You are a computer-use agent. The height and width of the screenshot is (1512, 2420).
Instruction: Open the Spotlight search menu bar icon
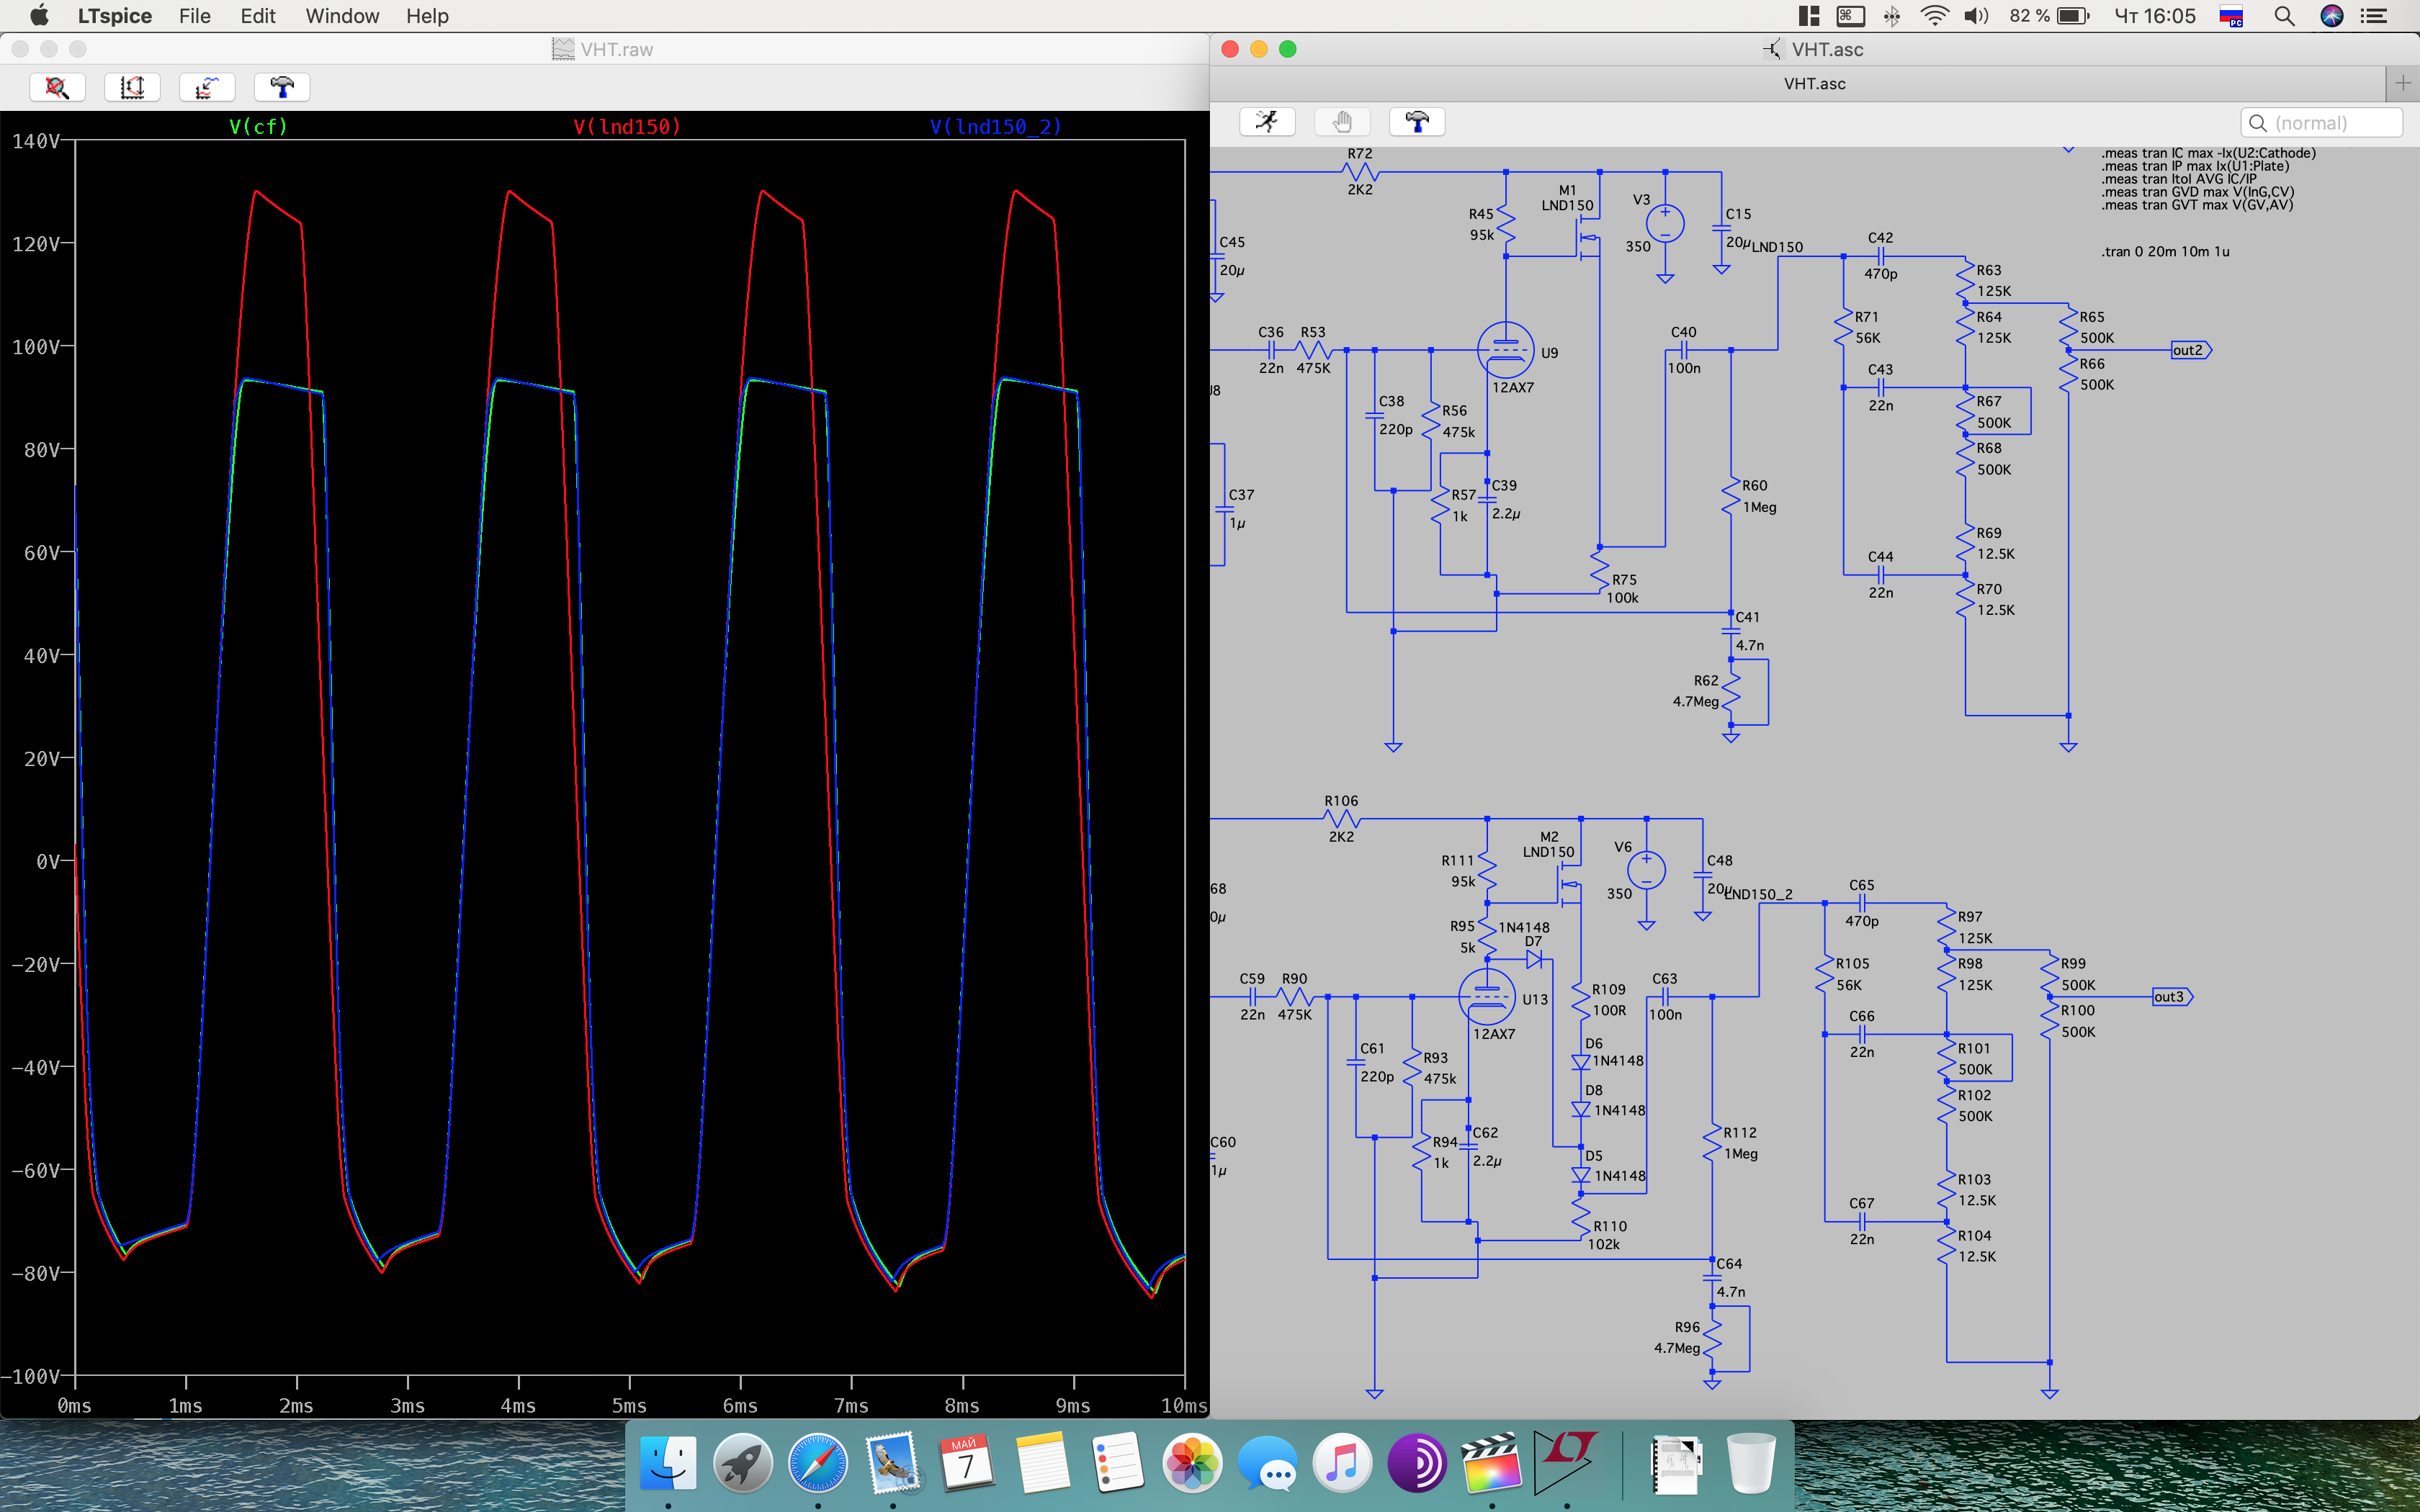pos(2284,16)
